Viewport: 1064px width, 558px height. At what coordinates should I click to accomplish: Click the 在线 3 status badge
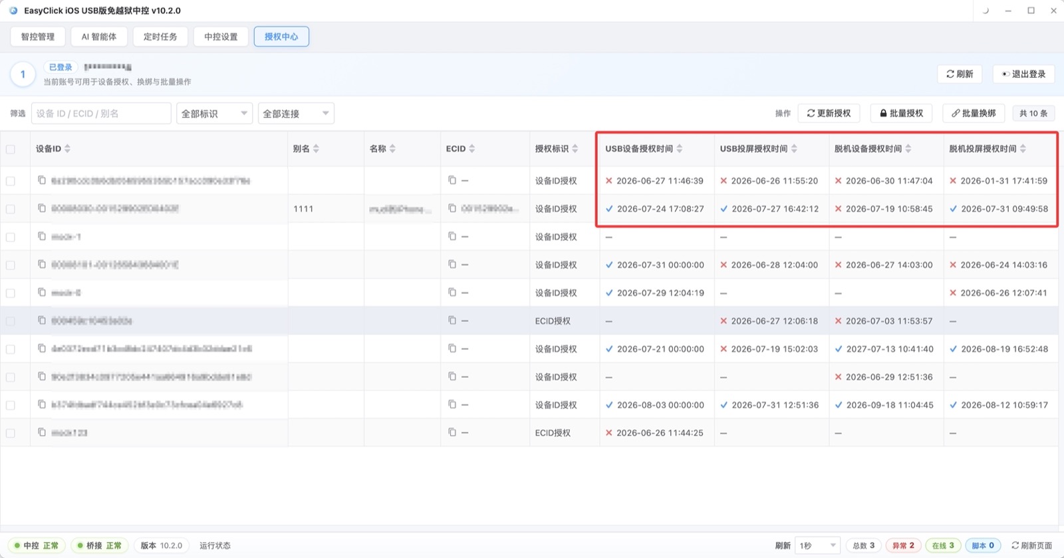point(943,545)
